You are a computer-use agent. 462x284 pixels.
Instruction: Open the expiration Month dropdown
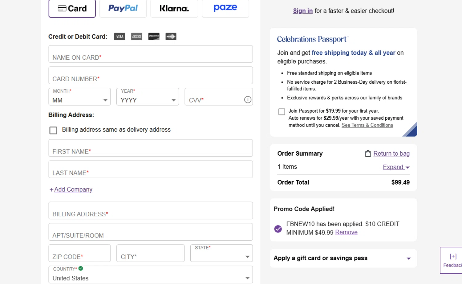pyautogui.click(x=79, y=97)
